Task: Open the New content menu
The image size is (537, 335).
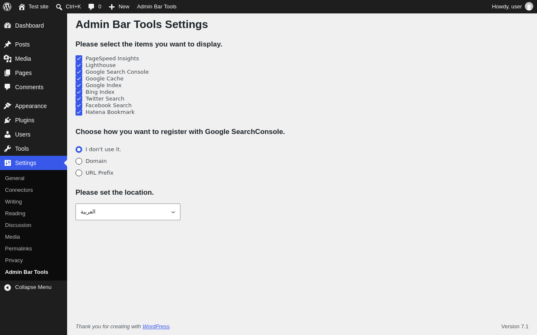Action: click(119, 7)
